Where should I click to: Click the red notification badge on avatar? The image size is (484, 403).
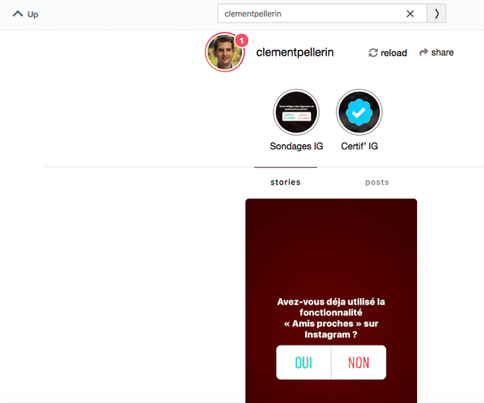pos(241,40)
